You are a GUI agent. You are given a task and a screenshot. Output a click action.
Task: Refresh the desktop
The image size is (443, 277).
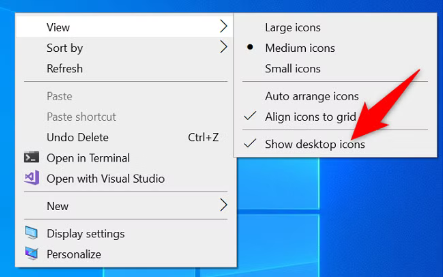pos(65,68)
